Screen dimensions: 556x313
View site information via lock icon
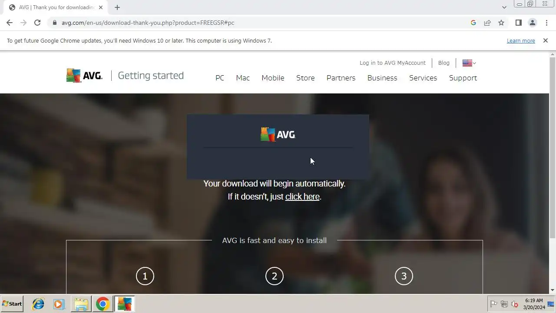point(54,23)
